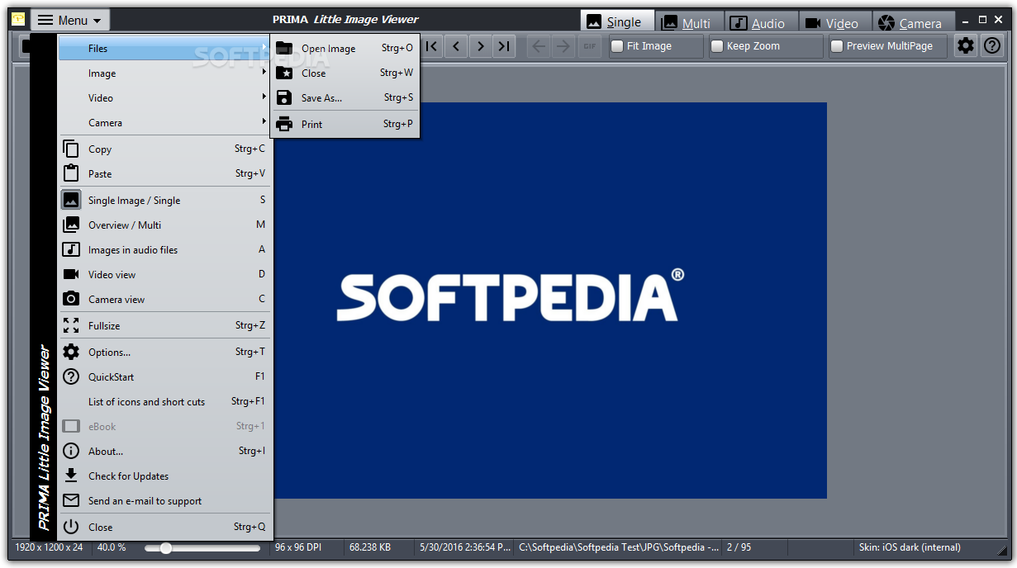
Task: Click the music note audio files icon
Action: coord(72,249)
